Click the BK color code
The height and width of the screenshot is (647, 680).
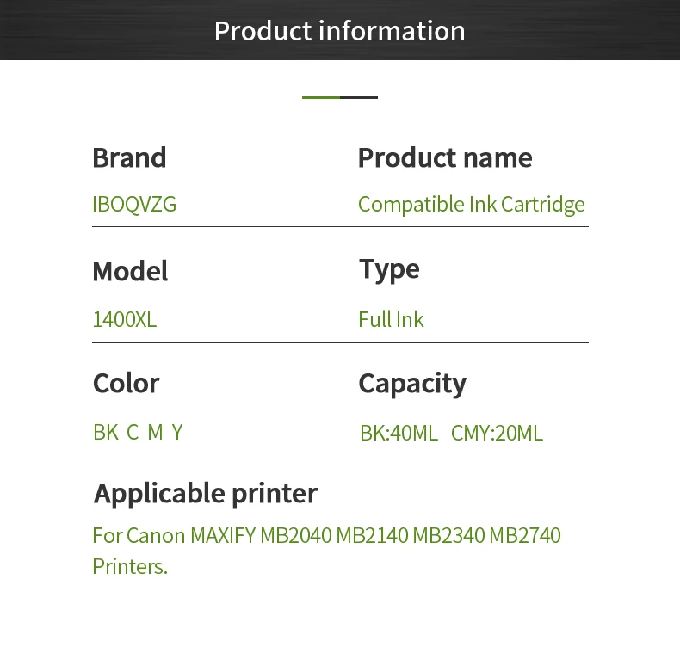105,432
